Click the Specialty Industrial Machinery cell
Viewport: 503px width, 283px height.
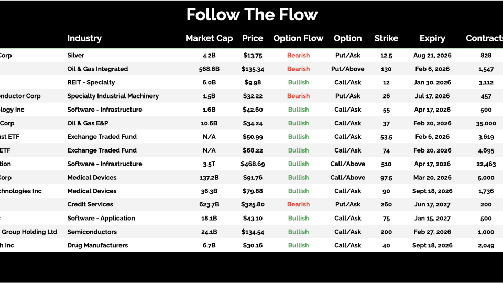[113, 96]
